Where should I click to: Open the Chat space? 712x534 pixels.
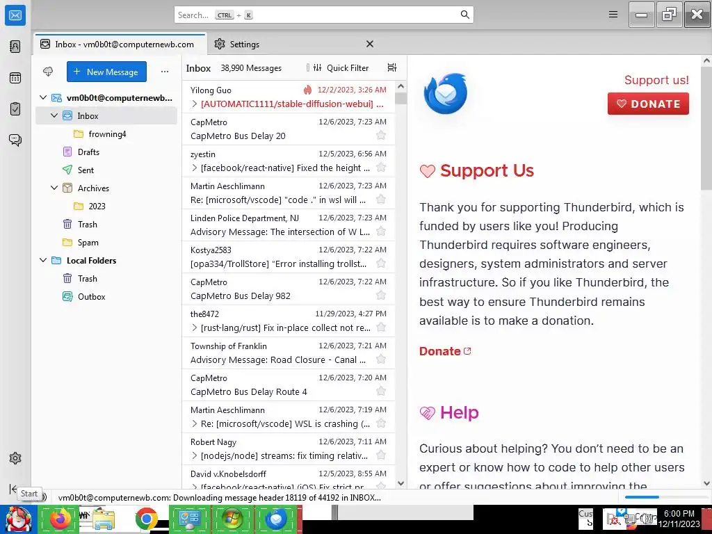pos(15,140)
